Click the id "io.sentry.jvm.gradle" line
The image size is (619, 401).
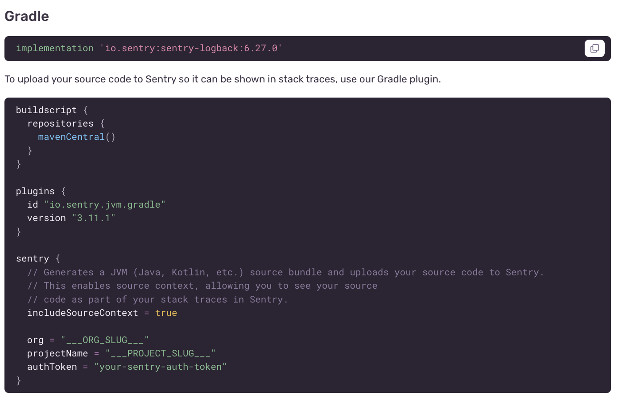click(x=96, y=205)
